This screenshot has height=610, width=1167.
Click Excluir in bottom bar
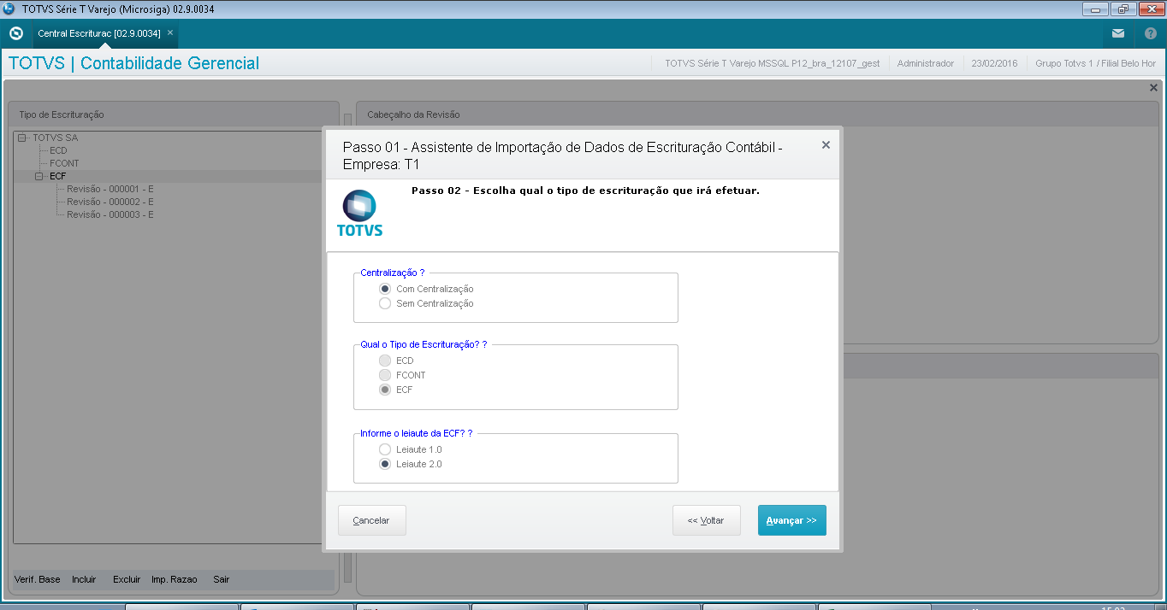(127, 579)
